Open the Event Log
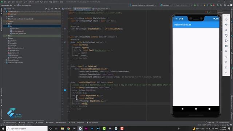The height and width of the screenshot is (131, 233). click(x=210, y=123)
